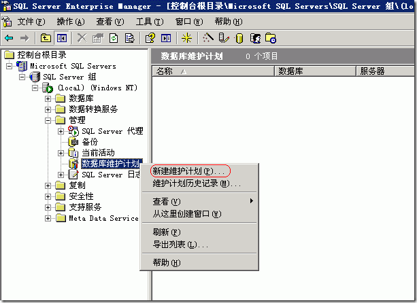Click the Microsoft SQL Servers node icon
This screenshot has width=417, height=303.
coord(22,66)
